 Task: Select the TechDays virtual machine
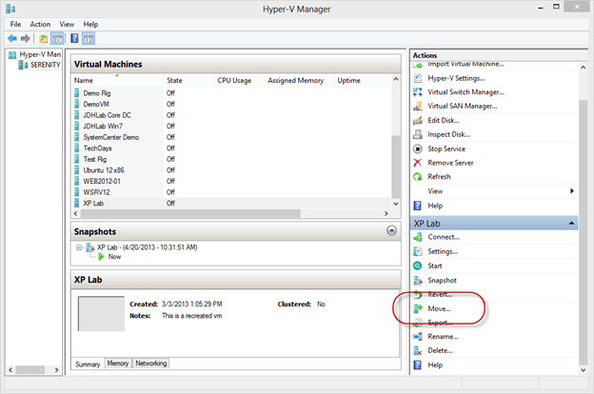click(x=97, y=148)
